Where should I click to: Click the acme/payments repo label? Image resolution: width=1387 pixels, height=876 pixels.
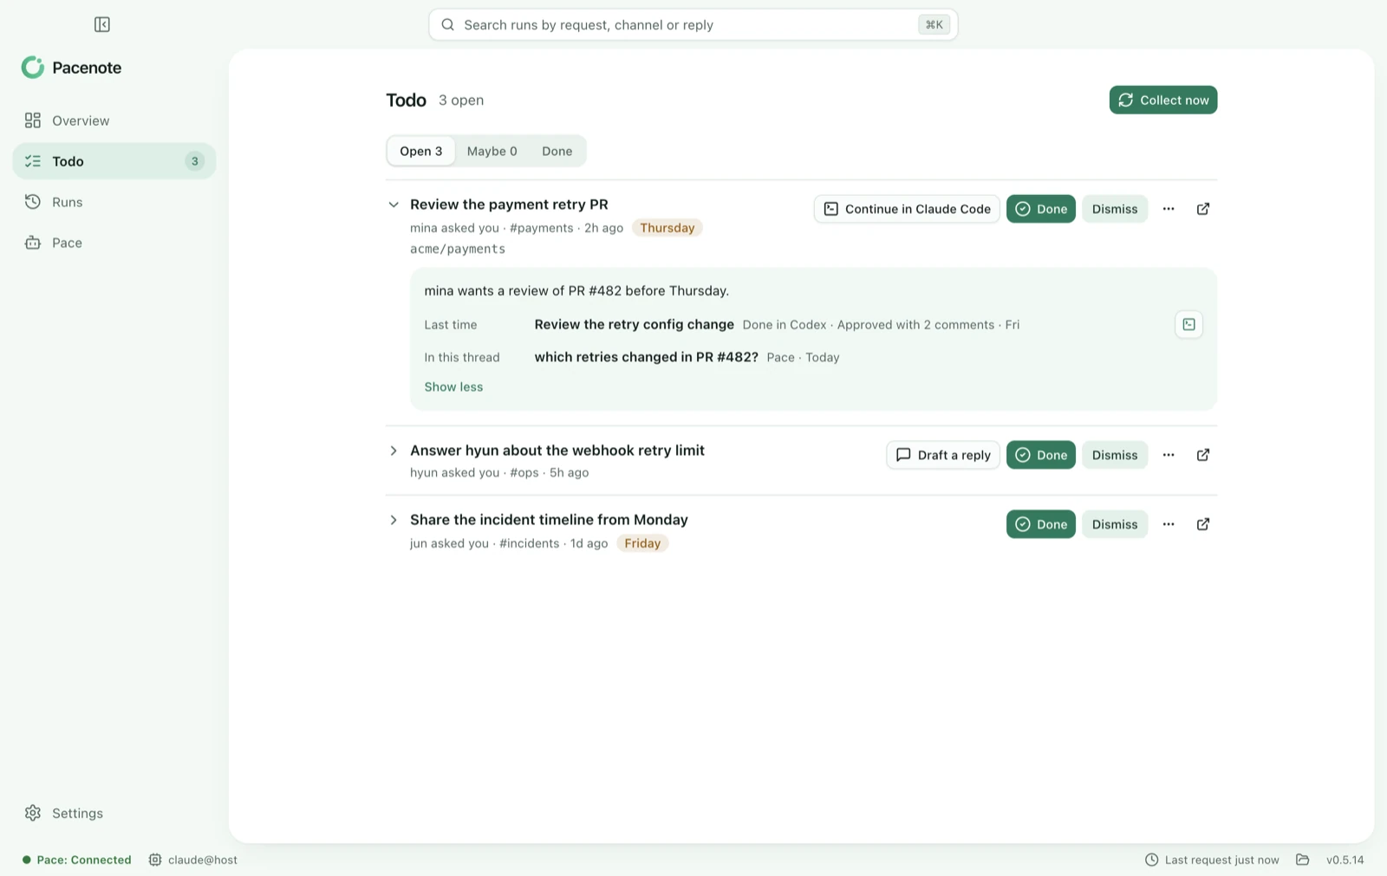pyautogui.click(x=458, y=250)
